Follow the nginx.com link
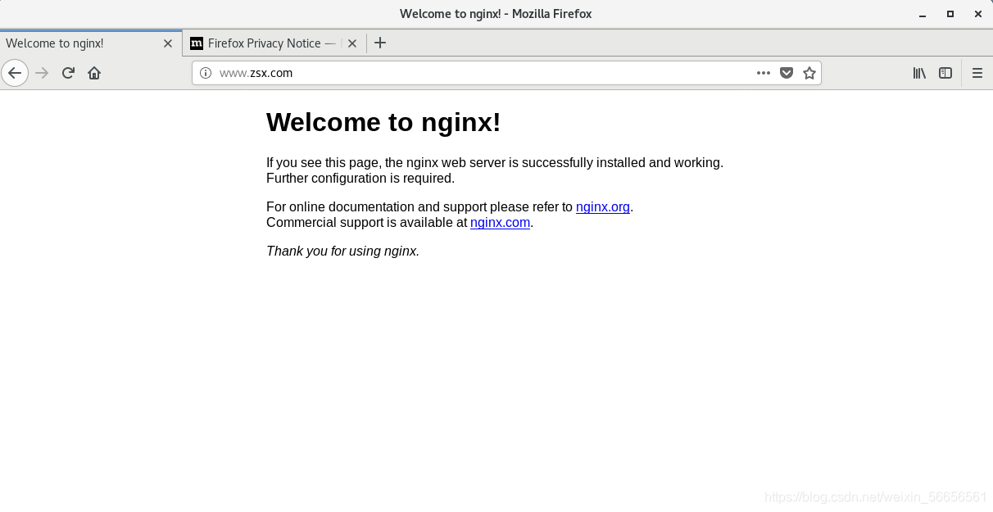This screenshot has width=993, height=512. coord(500,223)
